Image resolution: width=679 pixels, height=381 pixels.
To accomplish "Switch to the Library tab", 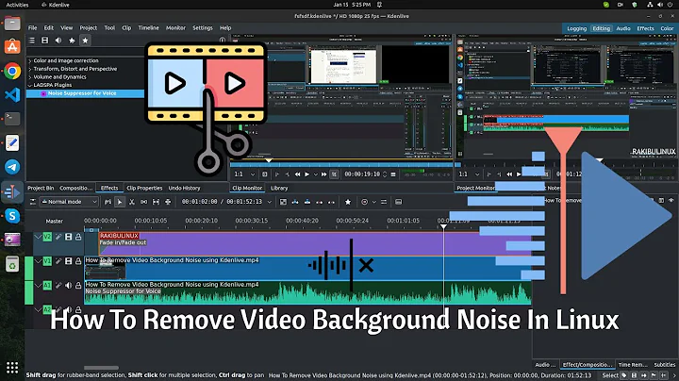I will [279, 188].
